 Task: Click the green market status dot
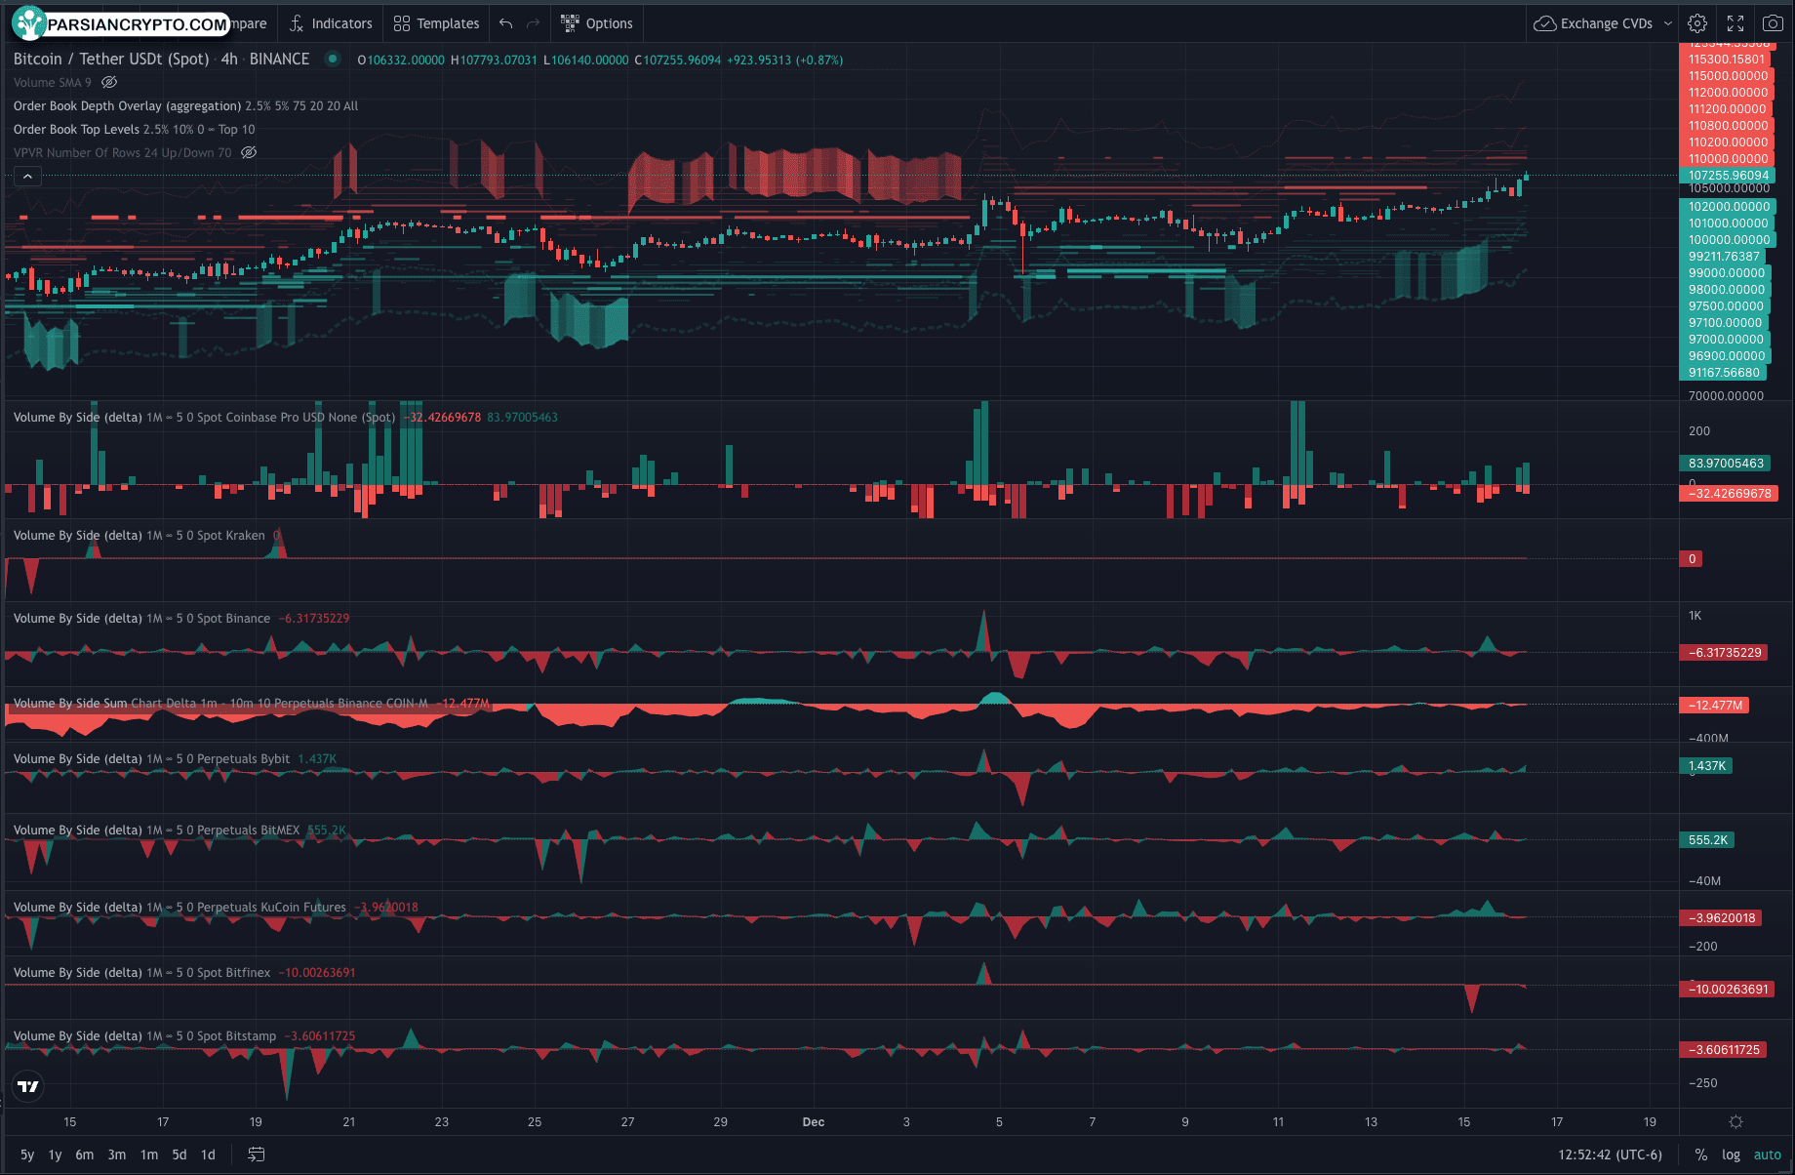point(333,59)
